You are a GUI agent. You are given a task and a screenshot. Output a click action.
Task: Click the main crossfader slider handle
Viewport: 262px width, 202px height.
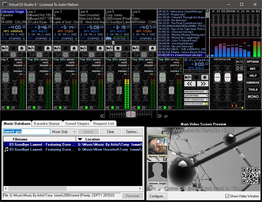(x=131, y=114)
